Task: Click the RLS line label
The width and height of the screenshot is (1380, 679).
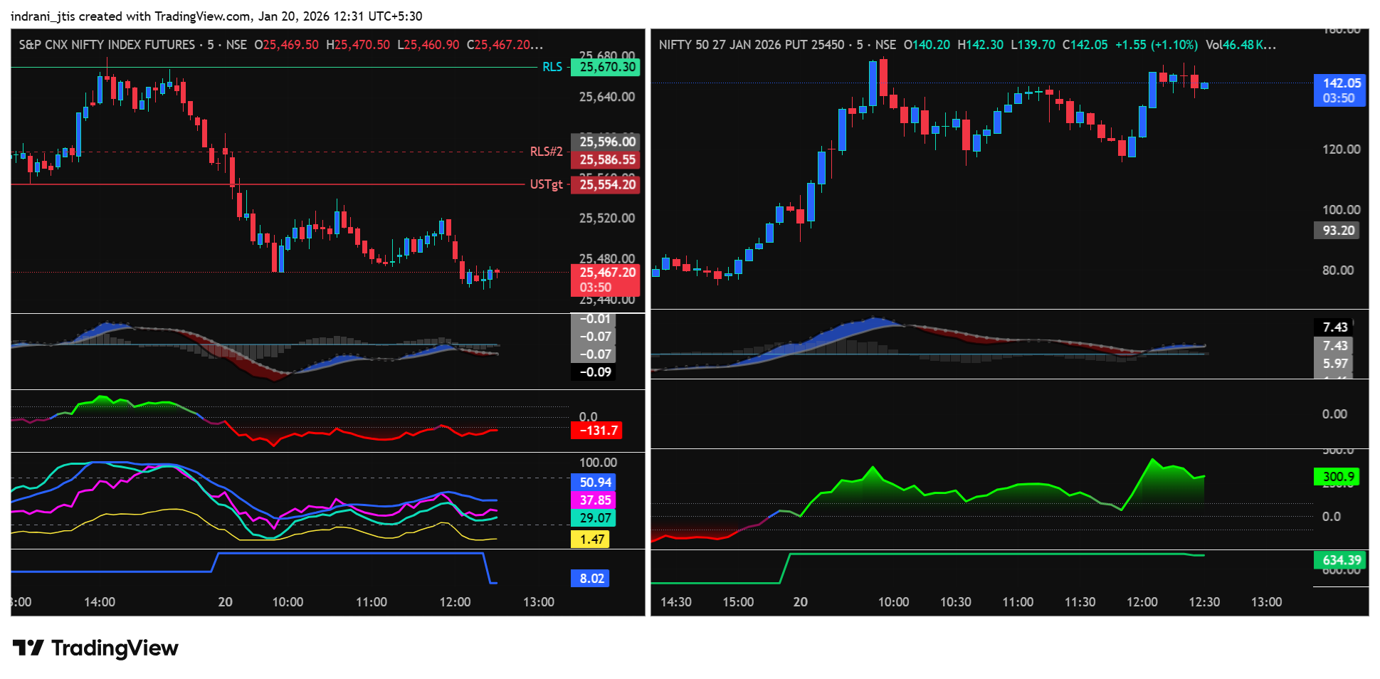Action: pyautogui.click(x=552, y=67)
